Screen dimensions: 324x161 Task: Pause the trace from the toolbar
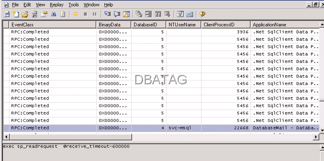tap(95, 14)
